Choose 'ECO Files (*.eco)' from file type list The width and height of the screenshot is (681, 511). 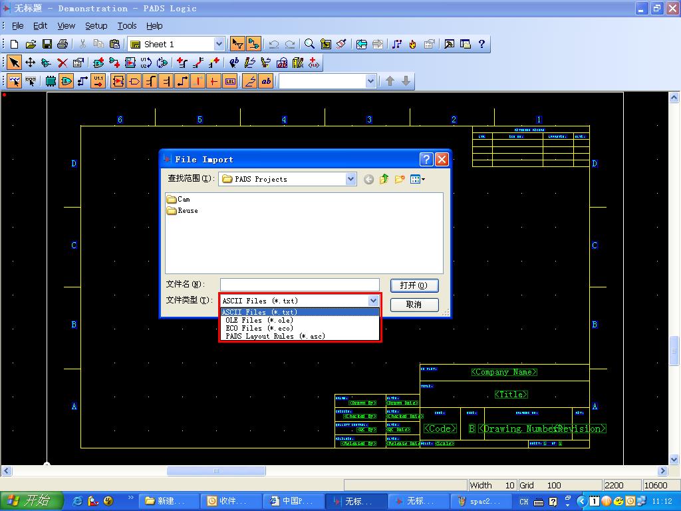click(259, 328)
